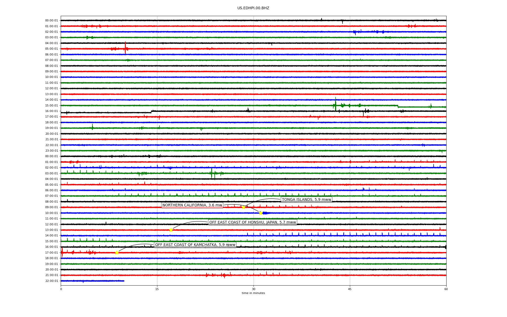This screenshot has height=317, width=507.
Task: Click the 45 tick label on x-axis
Action: (x=350, y=289)
